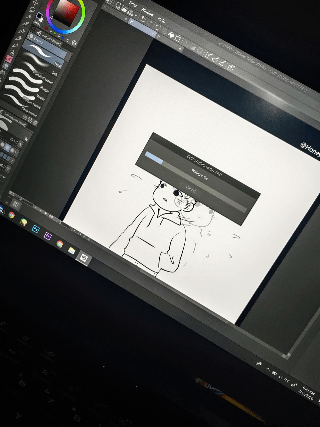Viewport: 320px width, 427px height.
Task: Click the paint bucket Fill icon in the command bar
Action: click(171, 35)
